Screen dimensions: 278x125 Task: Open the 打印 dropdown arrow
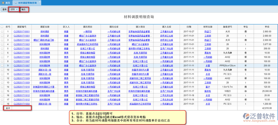pyautogui.click(x=17, y=9)
